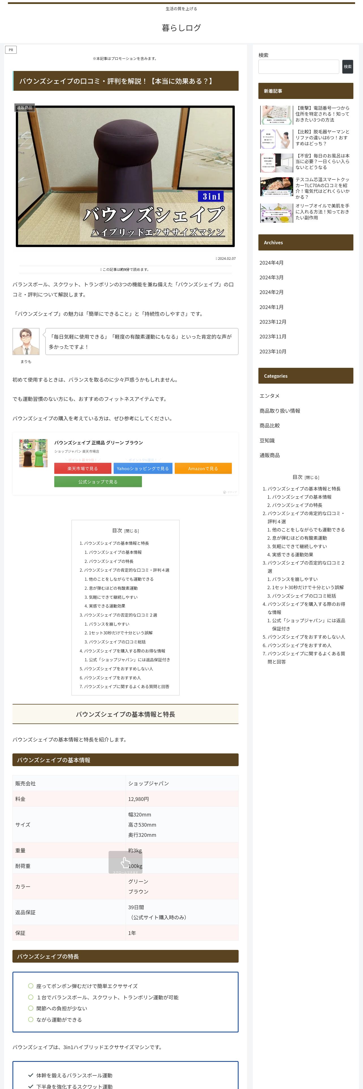Open the 2024年4月 archive
Image resolution: width=363 pixels, height=1089 pixels.
271,263
